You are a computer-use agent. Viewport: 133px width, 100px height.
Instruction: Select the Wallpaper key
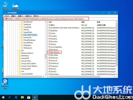(x=27, y=45)
